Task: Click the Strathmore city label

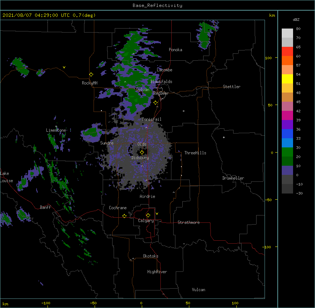Action: pyautogui.click(x=189, y=222)
